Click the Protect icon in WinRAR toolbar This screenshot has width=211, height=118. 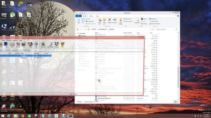(x=57, y=45)
